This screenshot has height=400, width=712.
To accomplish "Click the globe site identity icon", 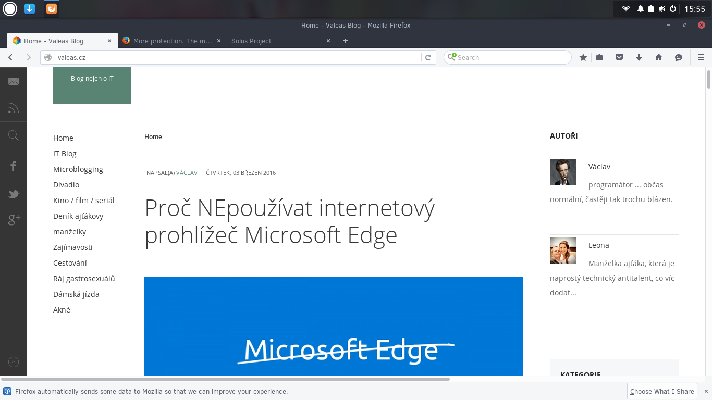I will (48, 57).
